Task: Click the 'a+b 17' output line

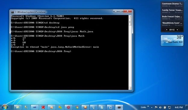Action: pyautogui.click(x=18, y=38)
